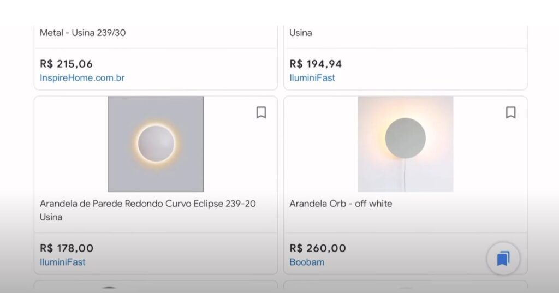Open the Boobam seller link
This screenshot has height=293, width=559.
coord(307,262)
